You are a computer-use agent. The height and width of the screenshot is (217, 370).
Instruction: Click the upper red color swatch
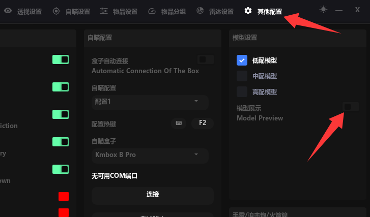(64, 196)
